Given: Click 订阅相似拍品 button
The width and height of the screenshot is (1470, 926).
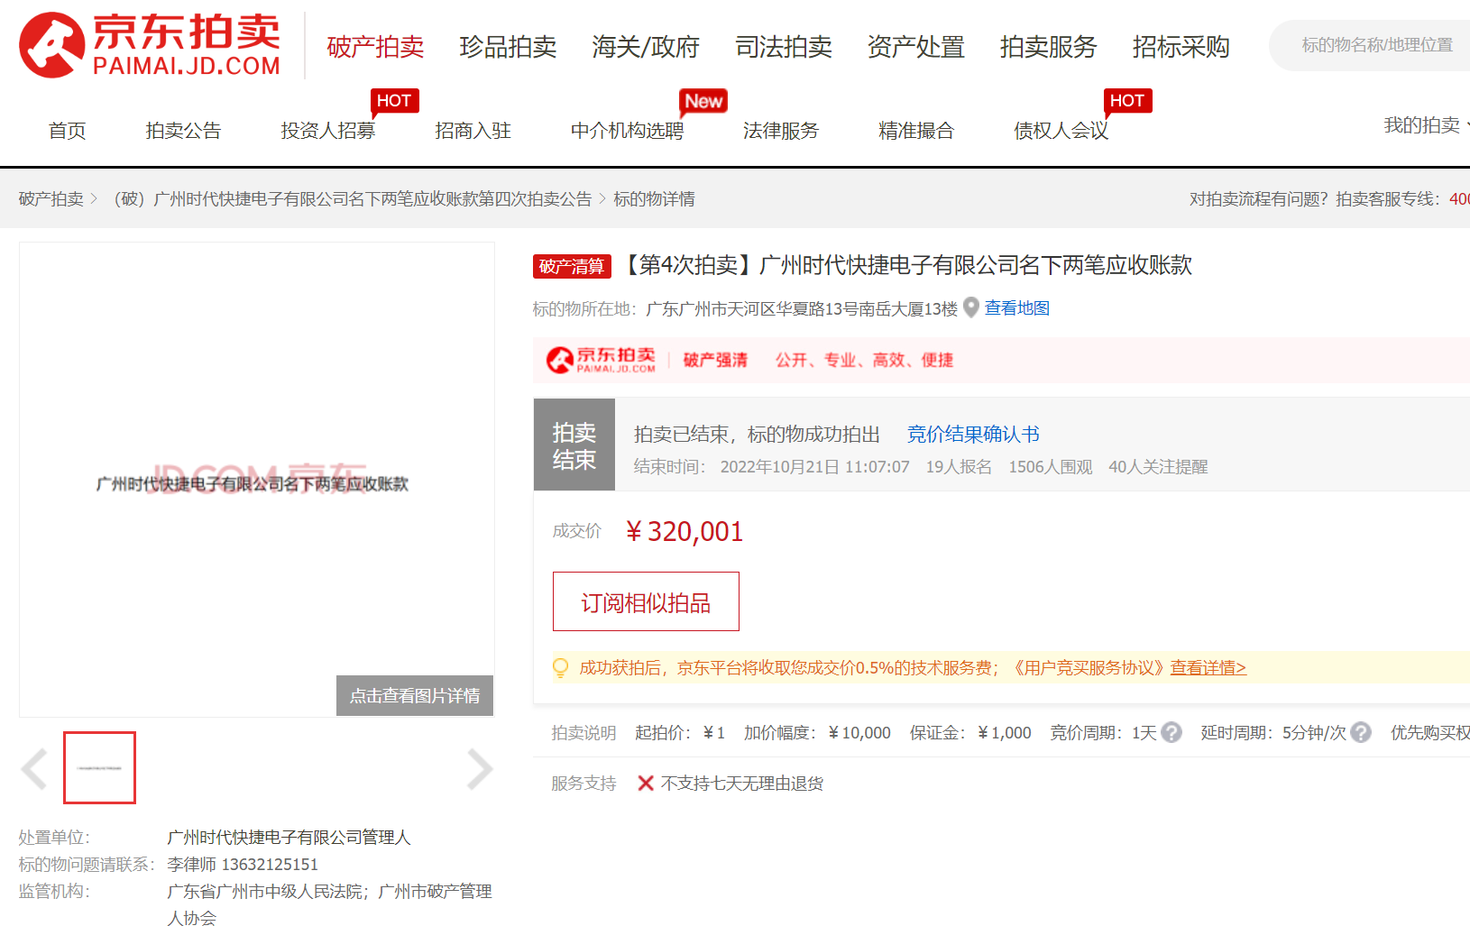Looking at the screenshot, I should click(646, 601).
